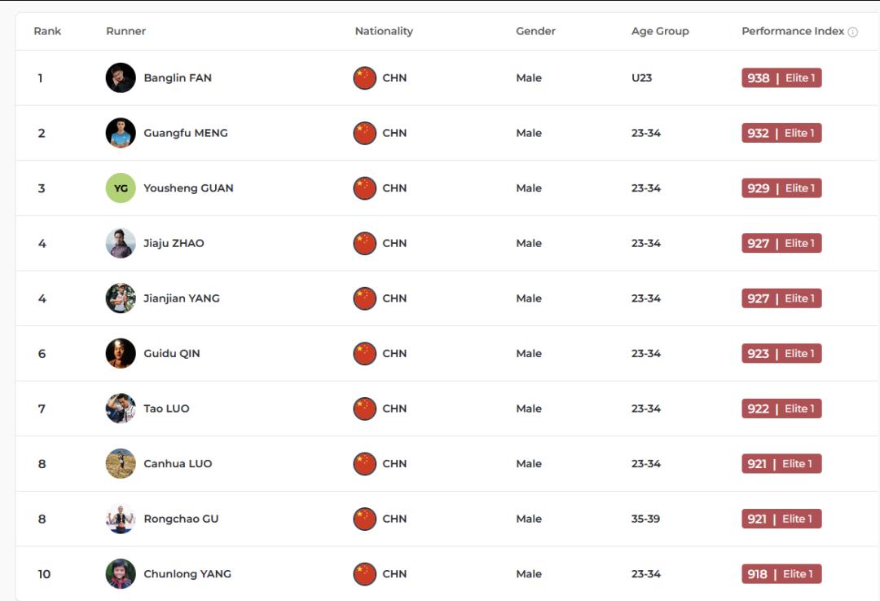The image size is (880, 601).
Task: Open Guidu QIN's avatar photo
Action: click(121, 353)
